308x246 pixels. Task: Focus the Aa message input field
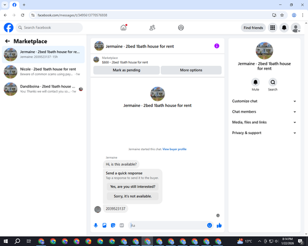click(168, 226)
